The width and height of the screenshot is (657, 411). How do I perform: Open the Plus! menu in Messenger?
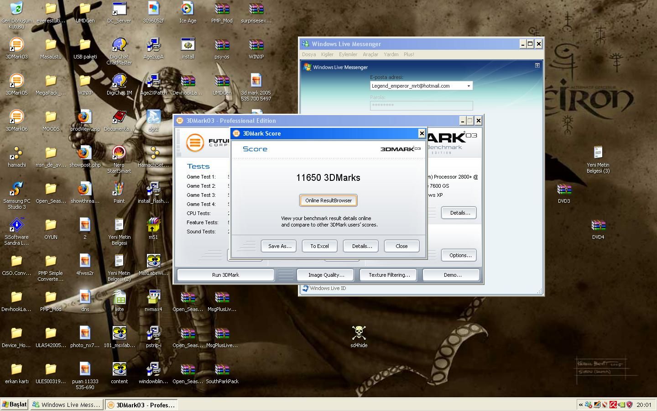pos(409,54)
